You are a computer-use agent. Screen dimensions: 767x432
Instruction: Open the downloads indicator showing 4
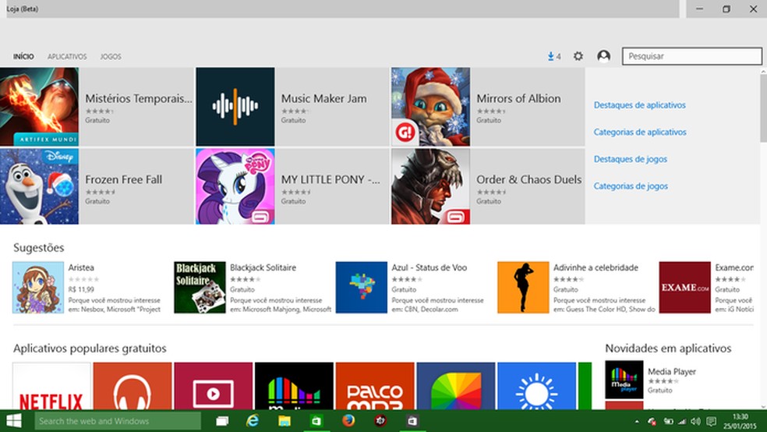[553, 56]
